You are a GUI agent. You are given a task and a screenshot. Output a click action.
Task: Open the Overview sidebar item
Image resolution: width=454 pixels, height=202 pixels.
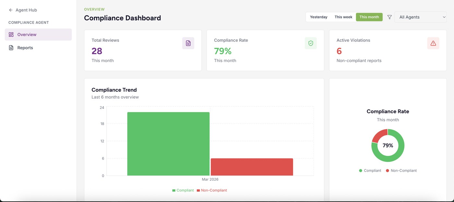tap(38, 35)
